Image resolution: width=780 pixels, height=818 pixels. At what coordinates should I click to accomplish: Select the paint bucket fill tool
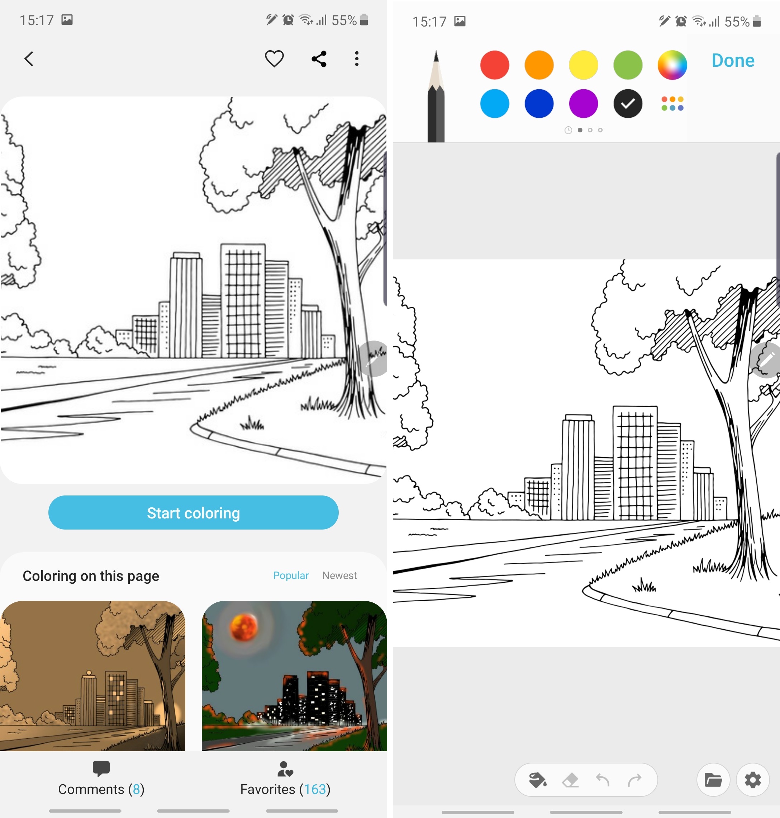point(537,780)
